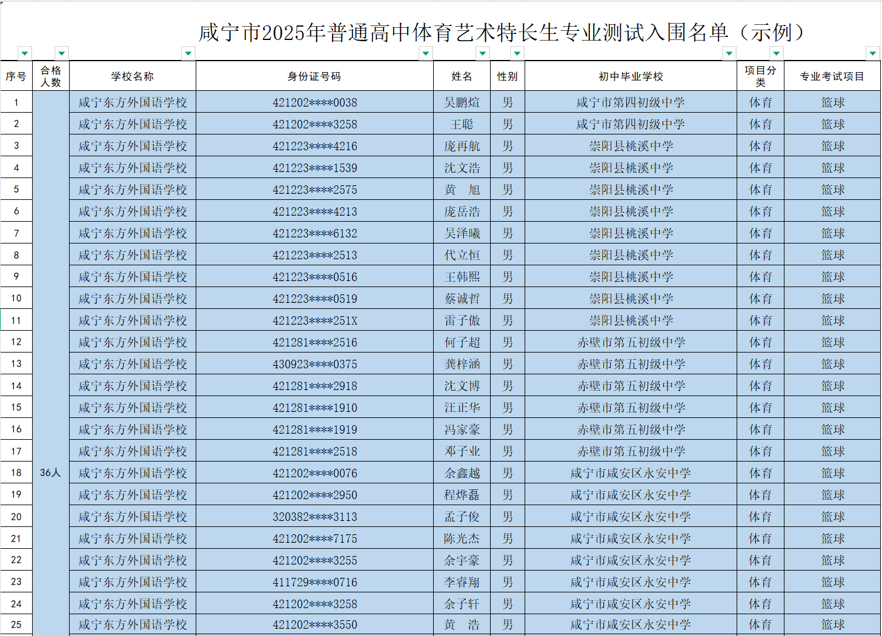The width and height of the screenshot is (882, 636).
Task: Select the 性别 header cell
Action: tap(508, 76)
